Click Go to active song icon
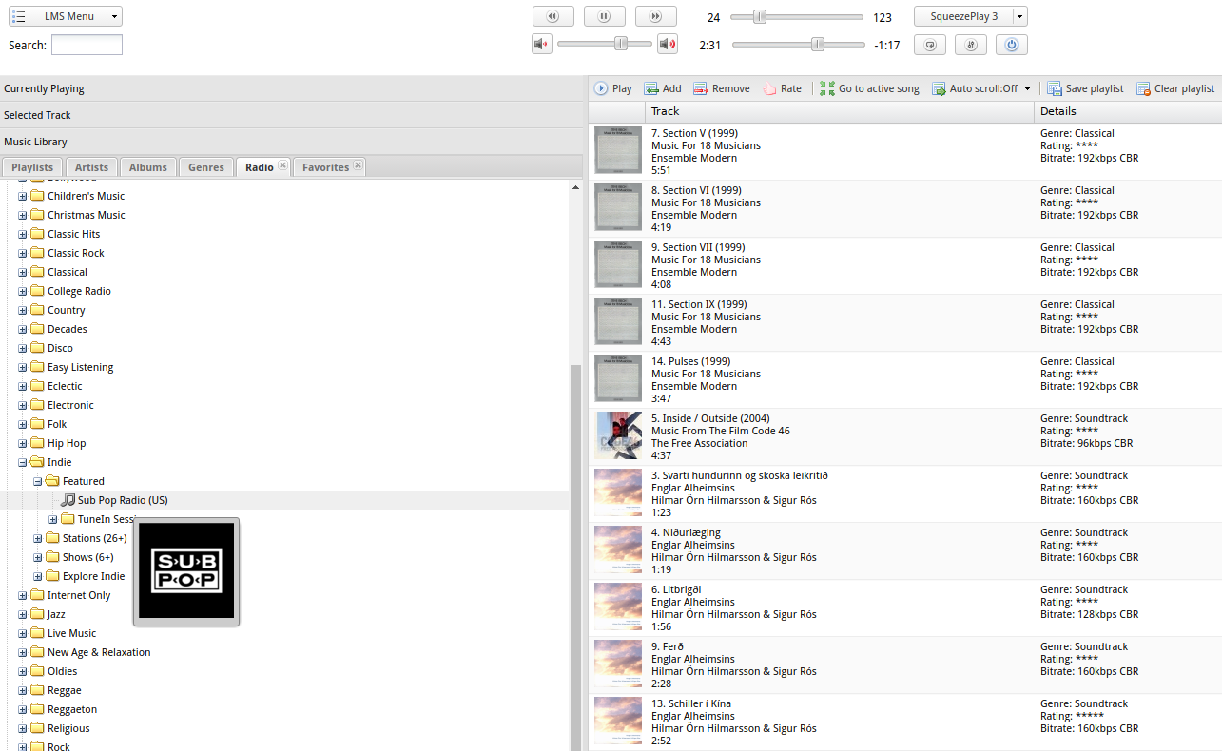The width and height of the screenshot is (1222, 751). (827, 88)
